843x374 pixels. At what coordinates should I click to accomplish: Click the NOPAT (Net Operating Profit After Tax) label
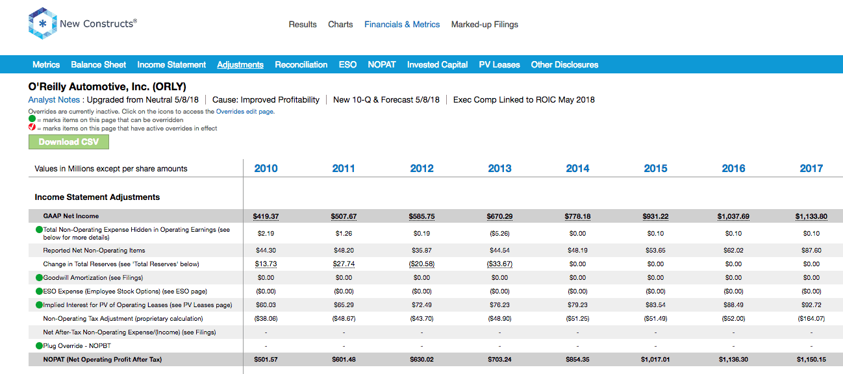tap(103, 359)
